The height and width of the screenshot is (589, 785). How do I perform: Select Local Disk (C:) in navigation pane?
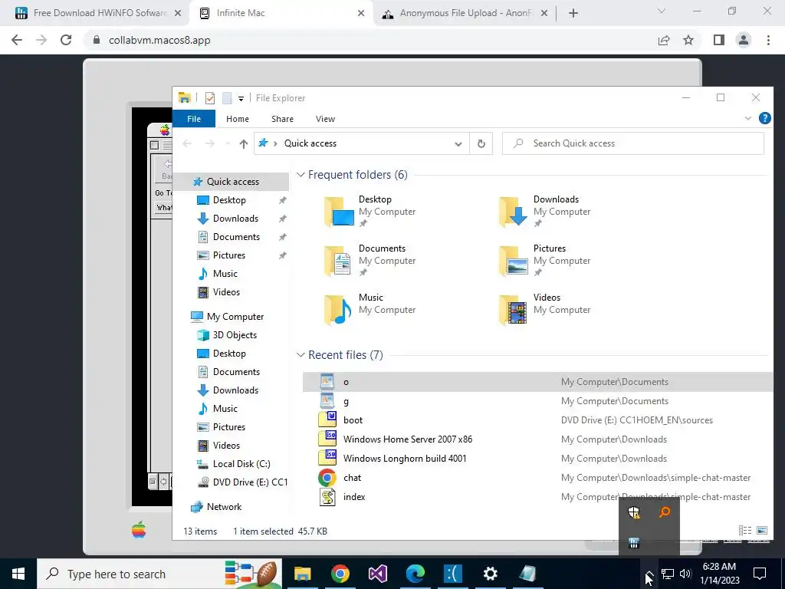pos(241,464)
